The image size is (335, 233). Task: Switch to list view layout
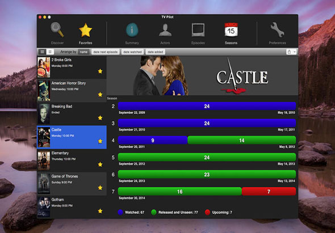(x=43, y=52)
